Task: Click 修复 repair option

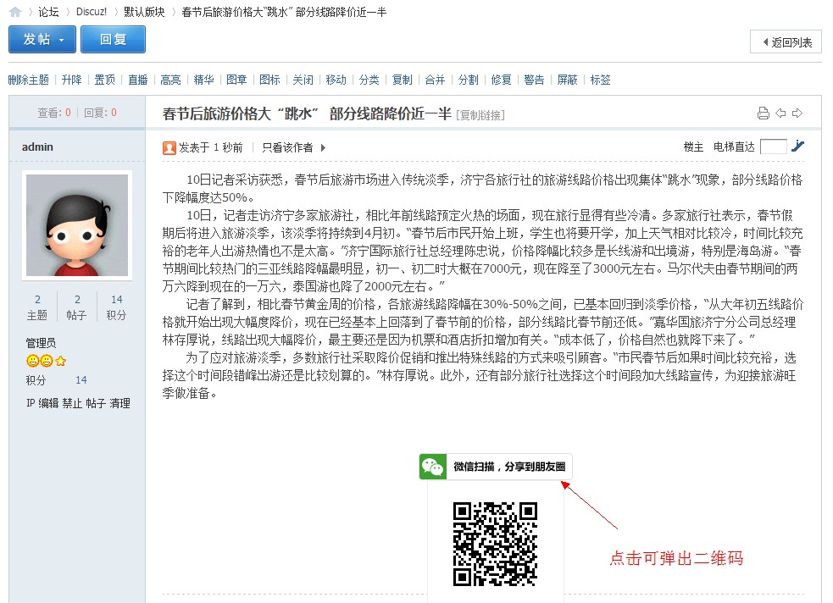Action: click(501, 80)
